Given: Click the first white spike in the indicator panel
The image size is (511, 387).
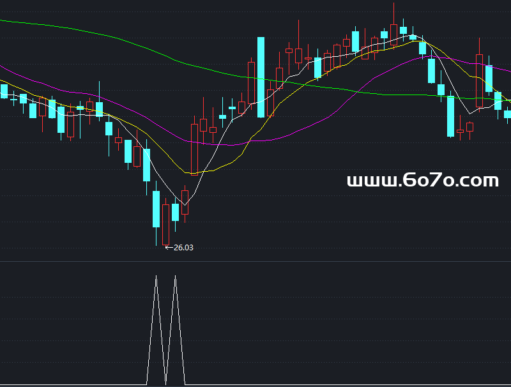Looking at the screenshot, I should pyautogui.click(x=156, y=330).
